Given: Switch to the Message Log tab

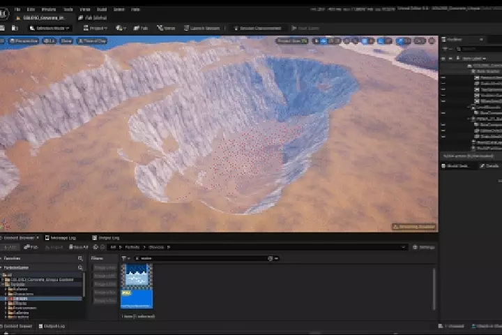Looking at the screenshot, I should (x=60, y=237).
